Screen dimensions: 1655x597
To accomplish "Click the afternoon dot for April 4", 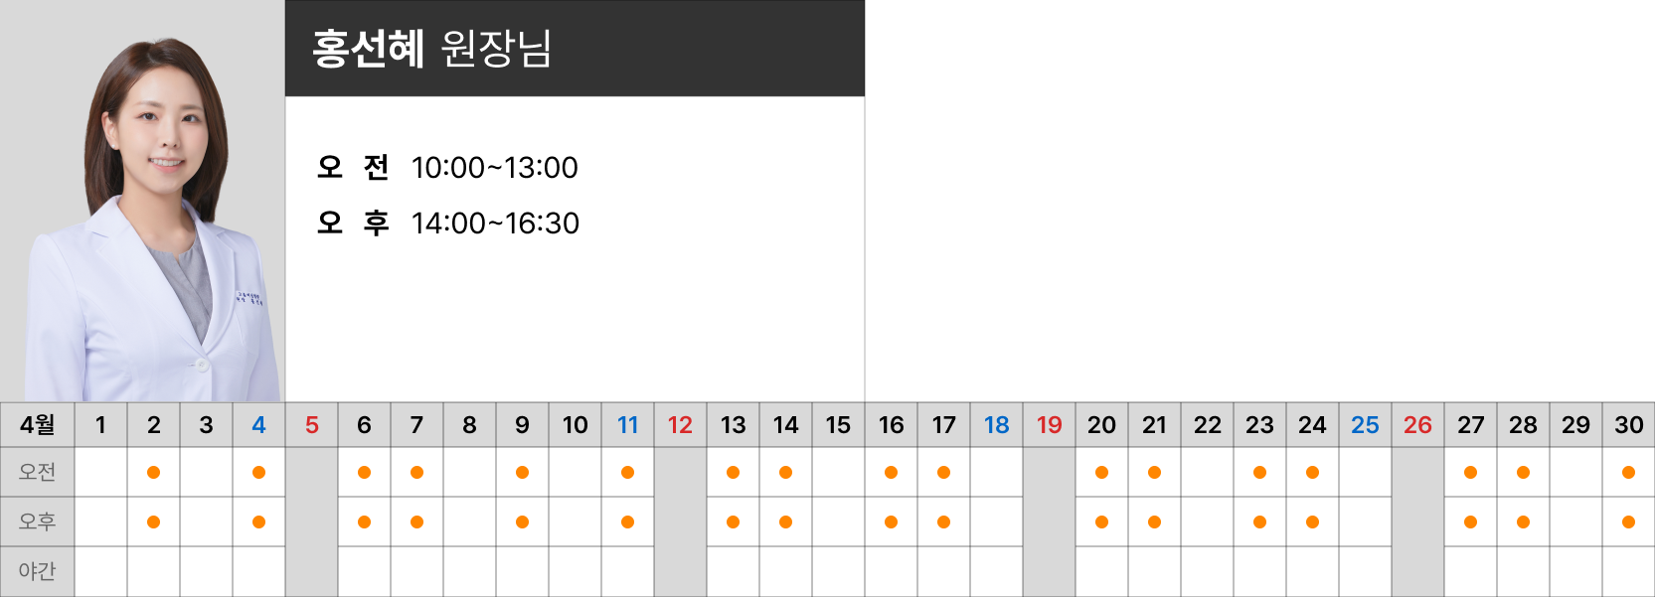I will click(x=258, y=522).
